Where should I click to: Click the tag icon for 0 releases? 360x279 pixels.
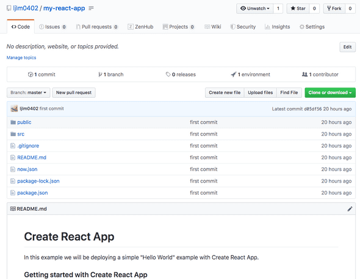168,74
